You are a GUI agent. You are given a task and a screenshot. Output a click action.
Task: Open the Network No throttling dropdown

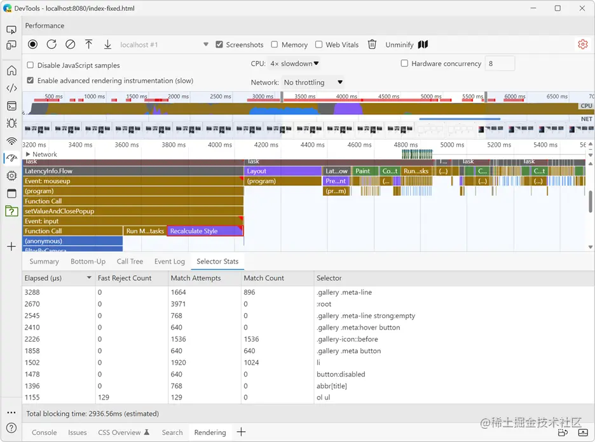coord(313,83)
